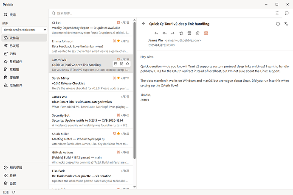The width and height of the screenshot is (293, 195).
Task: Snooze the email with the clock icon
Action: click(278, 24)
